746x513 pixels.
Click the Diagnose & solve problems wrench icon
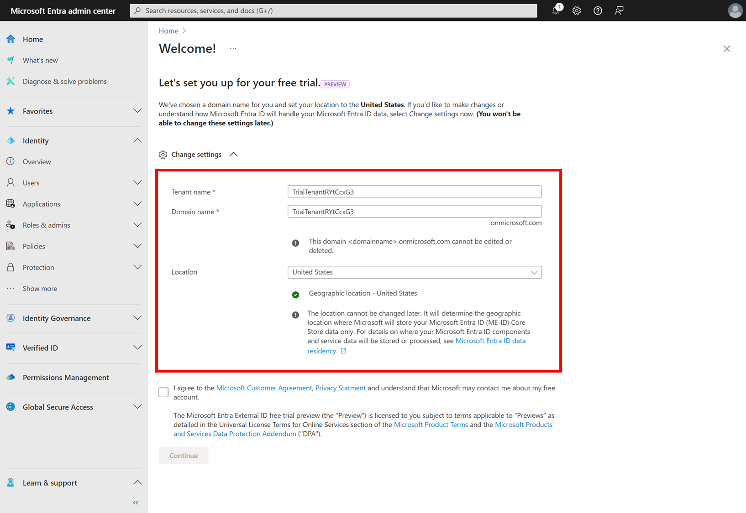tap(11, 81)
